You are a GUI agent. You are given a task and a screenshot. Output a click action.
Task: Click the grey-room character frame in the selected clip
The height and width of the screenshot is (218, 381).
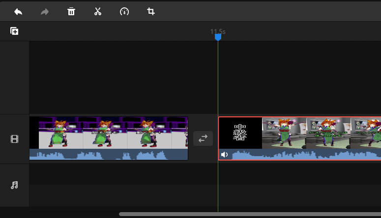tap(284, 133)
